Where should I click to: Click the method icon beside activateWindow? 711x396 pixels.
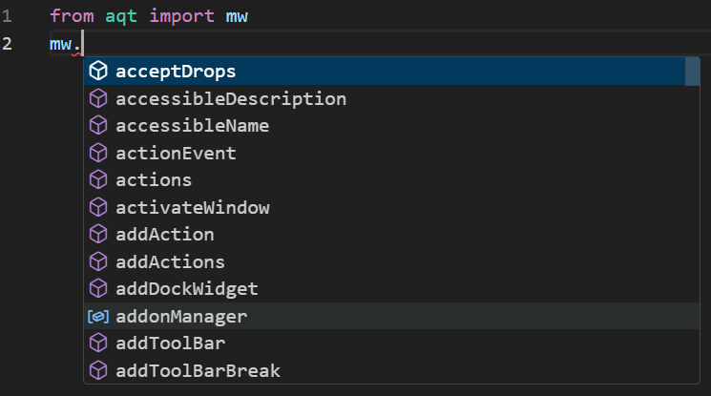(x=98, y=207)
